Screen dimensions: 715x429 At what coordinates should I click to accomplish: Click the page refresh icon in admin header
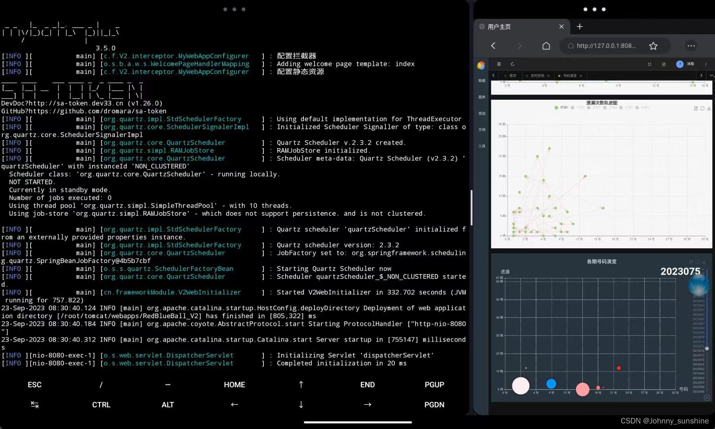point(512,64)
